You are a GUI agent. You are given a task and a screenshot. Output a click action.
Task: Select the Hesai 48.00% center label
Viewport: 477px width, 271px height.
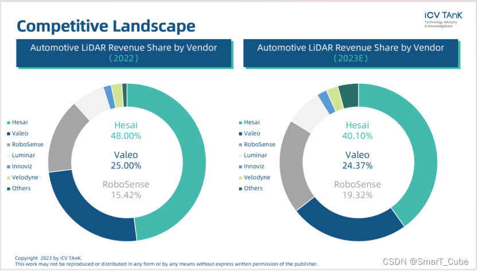click(126, 130)
